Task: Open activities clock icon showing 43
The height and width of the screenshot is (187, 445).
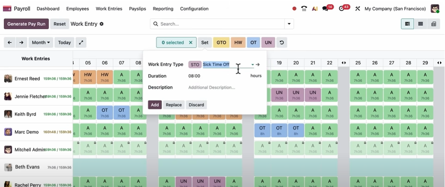Action: click(341, 9)
